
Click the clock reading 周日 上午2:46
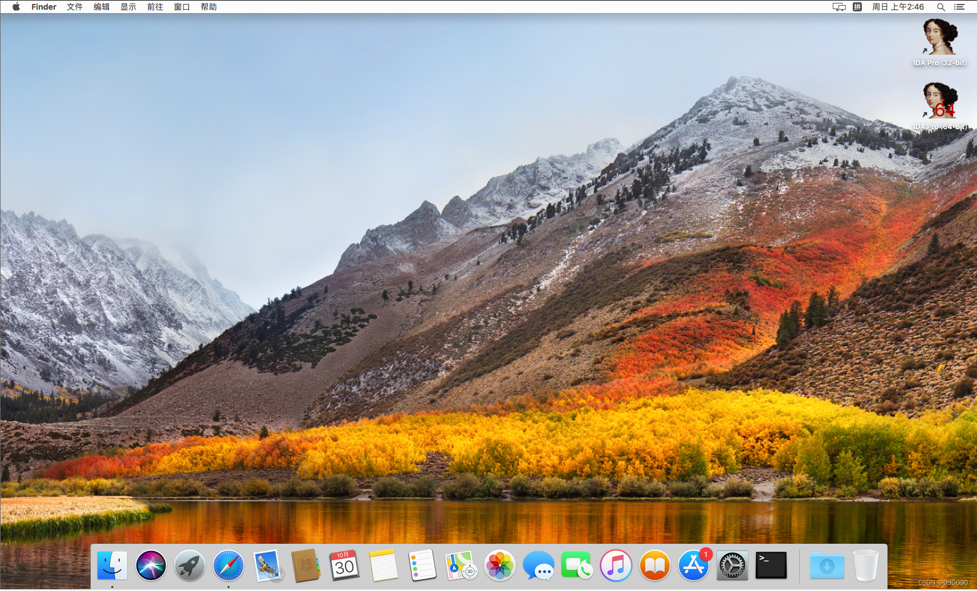point(898,7)
